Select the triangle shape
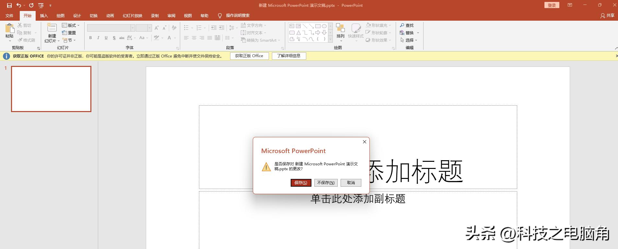Viewport: 618px width, 249px height. (x=298, y=33)
